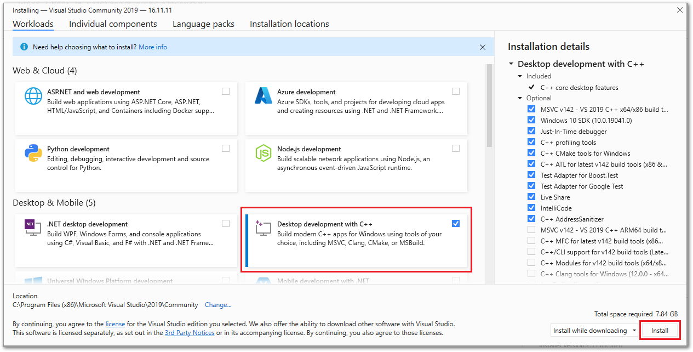Click the .NET desktop development icon
Viewport: 693px width, 352px height.
click(33, 228)
